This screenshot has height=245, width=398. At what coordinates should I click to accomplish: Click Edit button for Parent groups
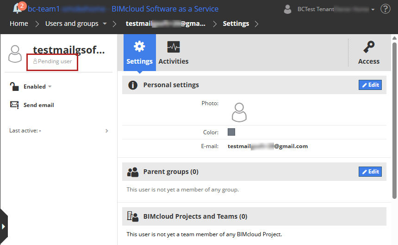point(370,172)
